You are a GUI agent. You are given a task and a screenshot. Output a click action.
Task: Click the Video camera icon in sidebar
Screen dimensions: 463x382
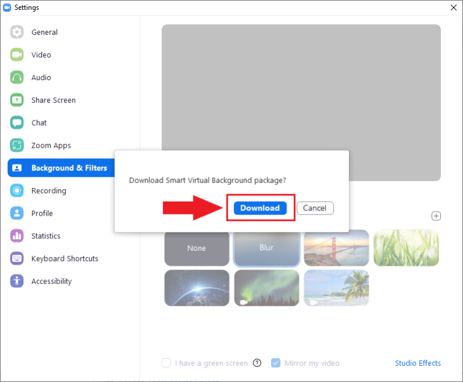tap(17, 55)
